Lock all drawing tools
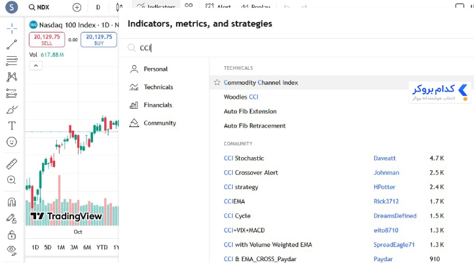The width and height of the screenshot is (474, 263). tap(12, 235)
